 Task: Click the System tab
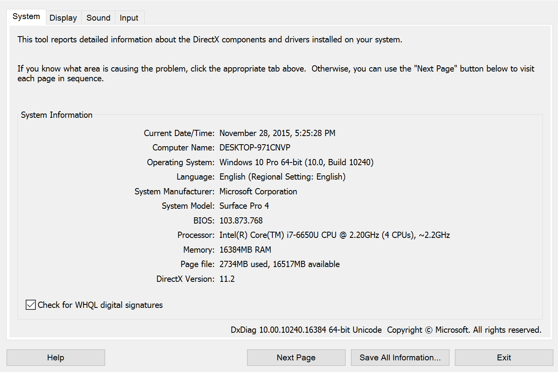point(26,17)
